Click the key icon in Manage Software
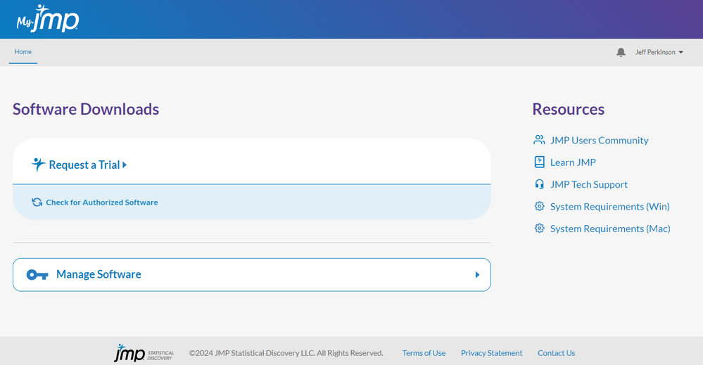Viewport: 703px width, 365px height. [x=37, y=274]
